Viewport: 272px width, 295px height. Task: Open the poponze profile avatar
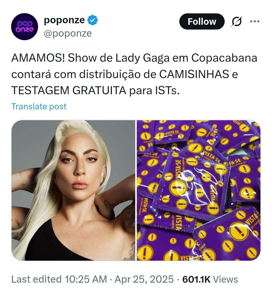pos(25,27)
